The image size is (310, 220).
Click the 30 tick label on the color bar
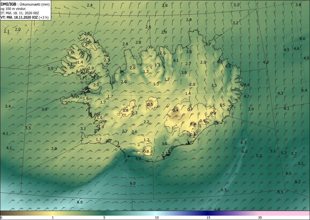point(260,218)
